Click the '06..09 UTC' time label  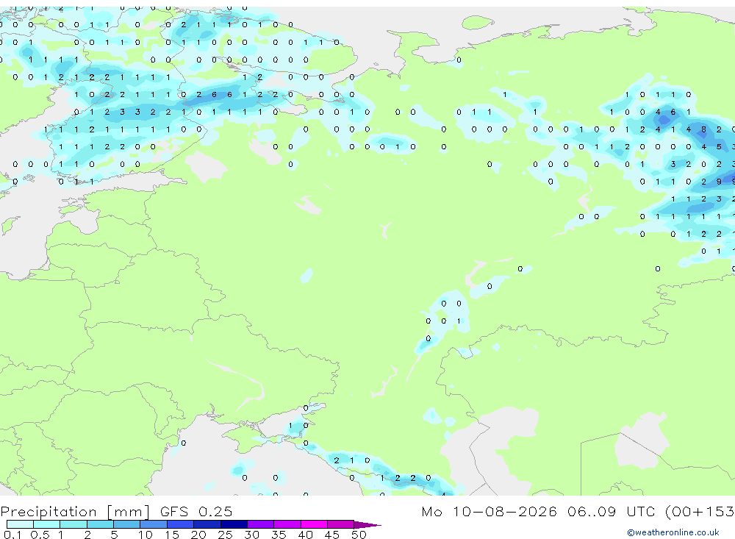[611, 511]
